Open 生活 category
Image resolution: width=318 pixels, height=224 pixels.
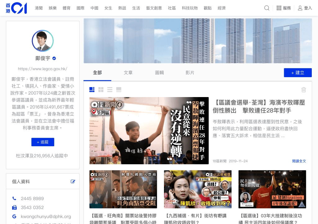tap(136, 8)
